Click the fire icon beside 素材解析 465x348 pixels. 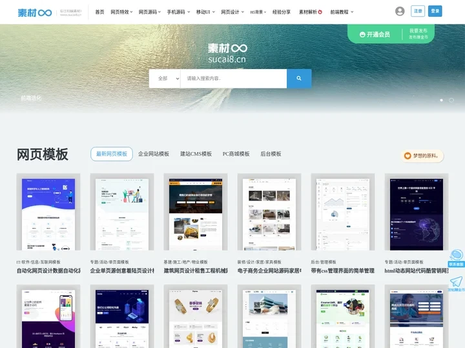pyautogui.click(x=320, y=12)
